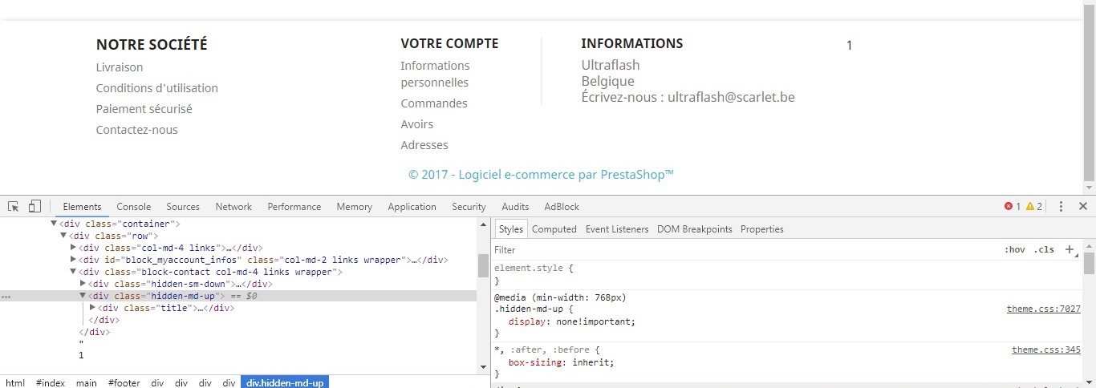Open the Computed styles tab
Screen dimensions: 1096x388
tap(554, 229)
